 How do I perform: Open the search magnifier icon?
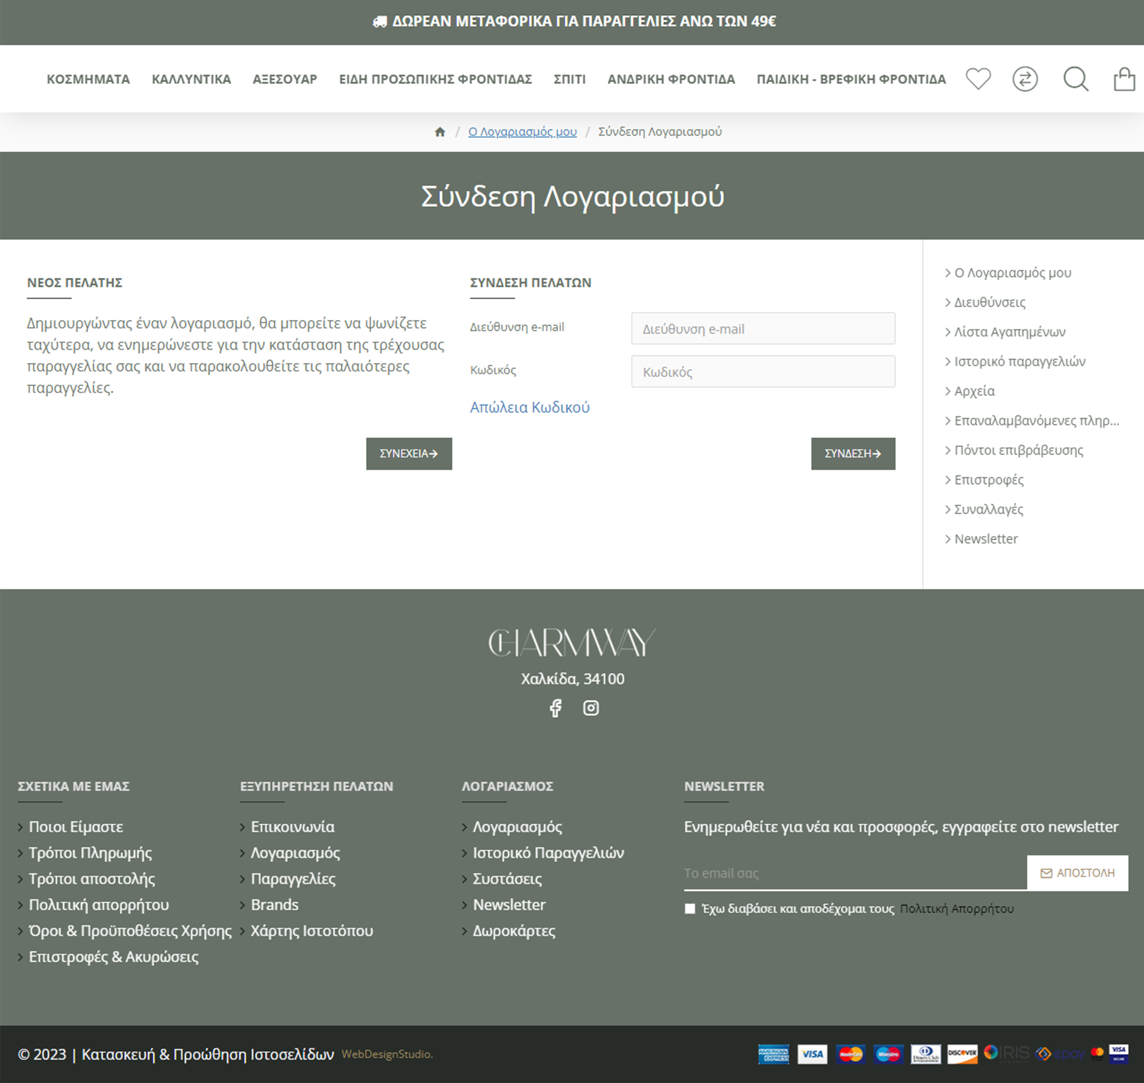point(1075,79)
